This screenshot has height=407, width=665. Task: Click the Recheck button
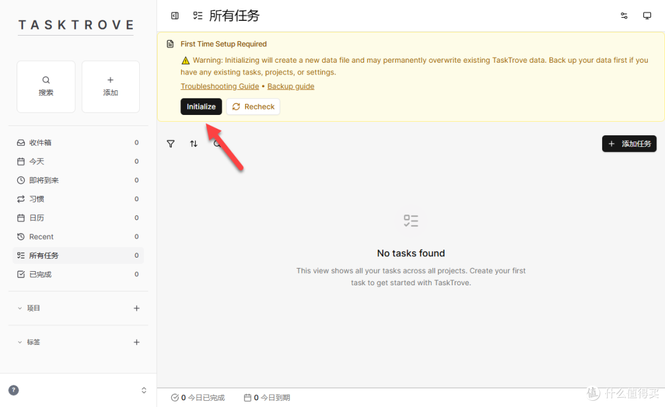253,107
